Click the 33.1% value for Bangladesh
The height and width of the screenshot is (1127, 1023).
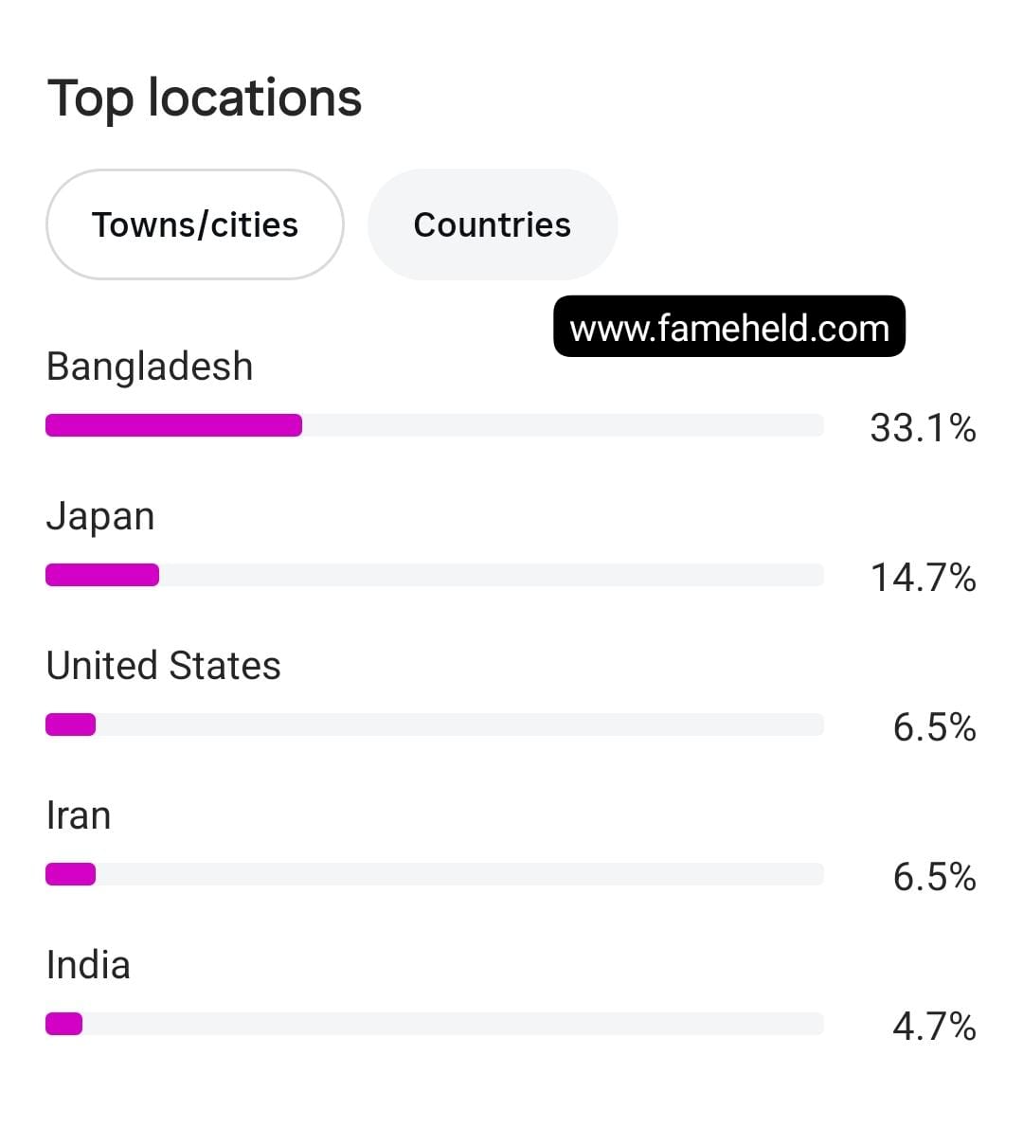coord(924,428)
